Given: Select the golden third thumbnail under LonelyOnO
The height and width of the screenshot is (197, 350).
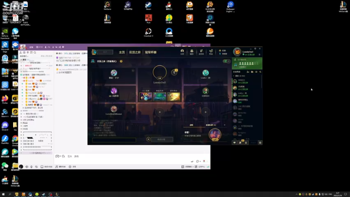Looking at the screenshot, I should point(174,97).
